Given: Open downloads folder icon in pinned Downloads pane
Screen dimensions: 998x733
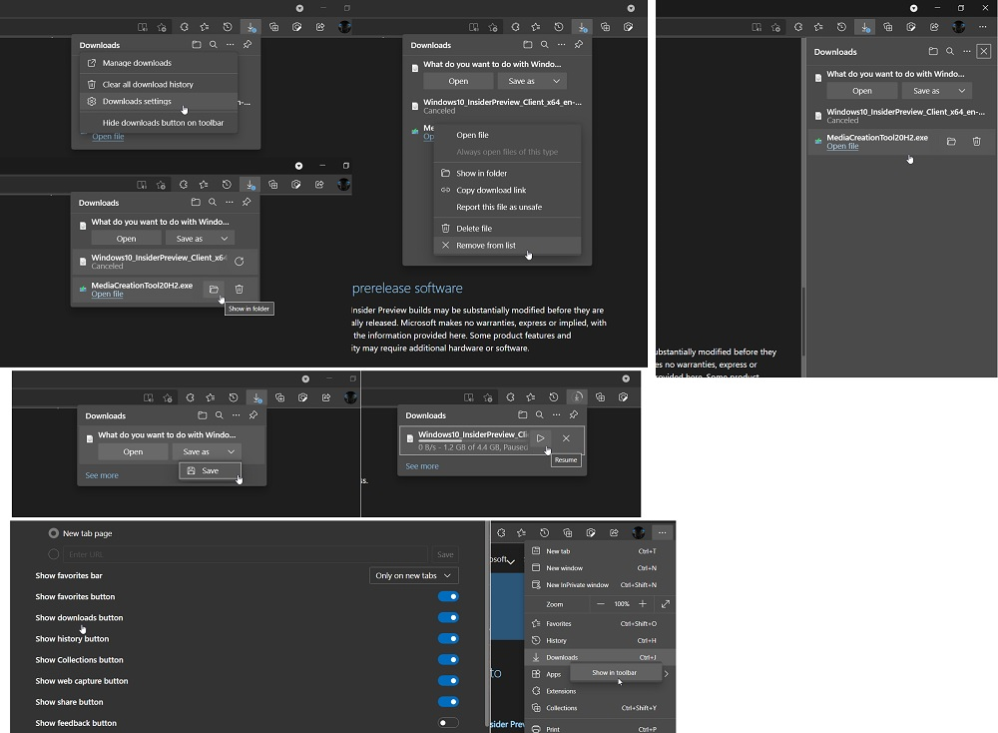Looking at the screenshot, I should [x=933, y=52].
